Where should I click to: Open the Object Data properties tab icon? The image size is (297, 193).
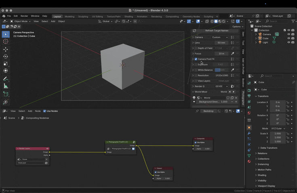pyautogui.click(x=249, y=156)
